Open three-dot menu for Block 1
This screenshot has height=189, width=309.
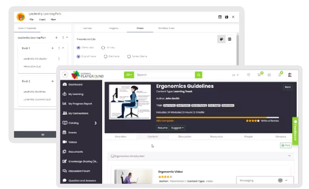tap(59, 48)
